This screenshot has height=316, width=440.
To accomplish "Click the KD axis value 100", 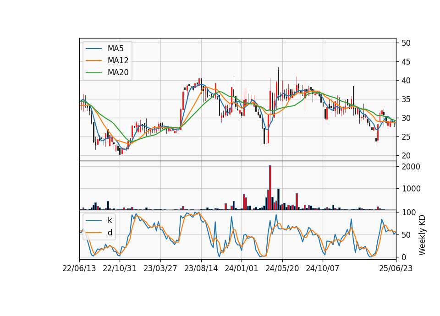I will click(408, 212).
